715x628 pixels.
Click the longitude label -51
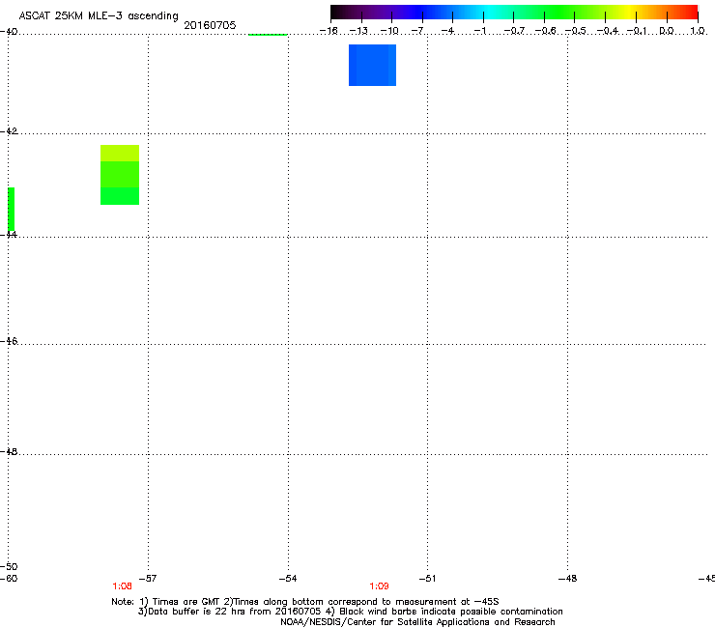click(x=427, y=579)
